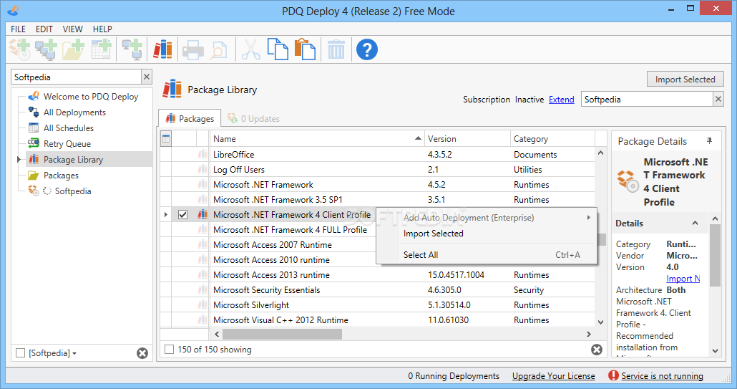Open the VIEW menu
The width and height of the screenshot is (737, 389).
point(72,29)
